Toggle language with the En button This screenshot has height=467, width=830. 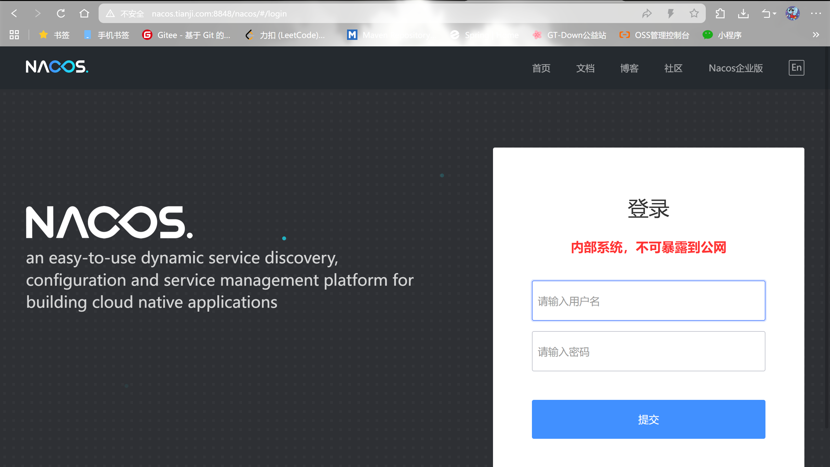coord(796,68)
